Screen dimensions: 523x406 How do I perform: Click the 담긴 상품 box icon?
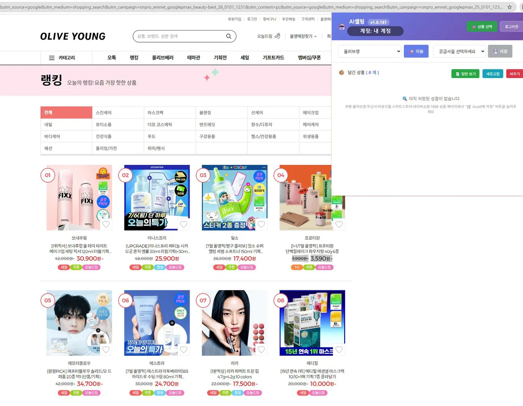coord(341,73)
